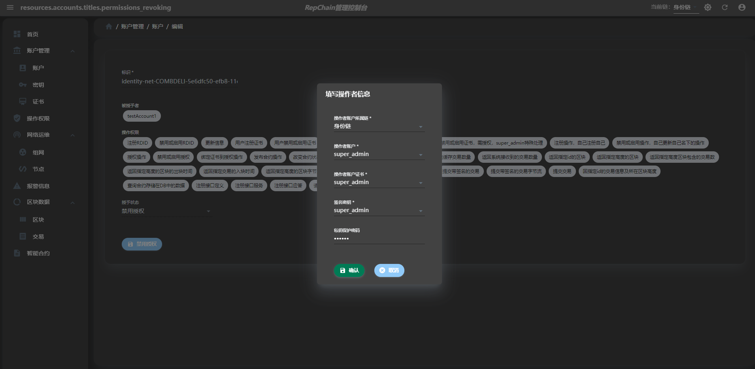Click the 交易 list icon
The image size is (755, 369).
(x=23, y=236)
